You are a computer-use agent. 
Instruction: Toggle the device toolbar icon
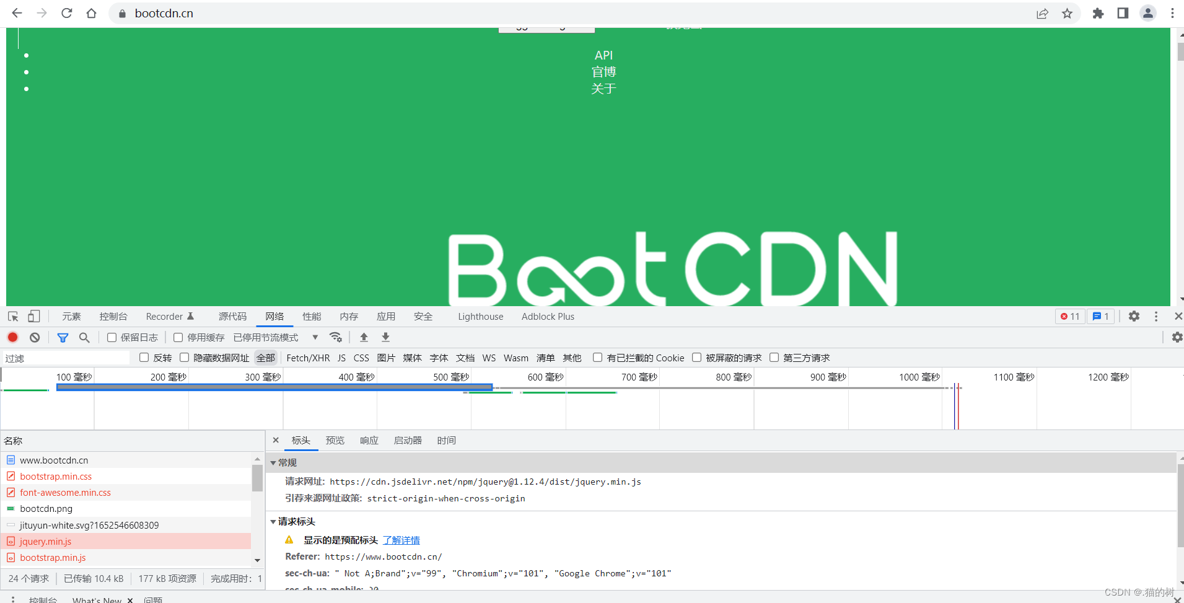[x=33, y=316]
